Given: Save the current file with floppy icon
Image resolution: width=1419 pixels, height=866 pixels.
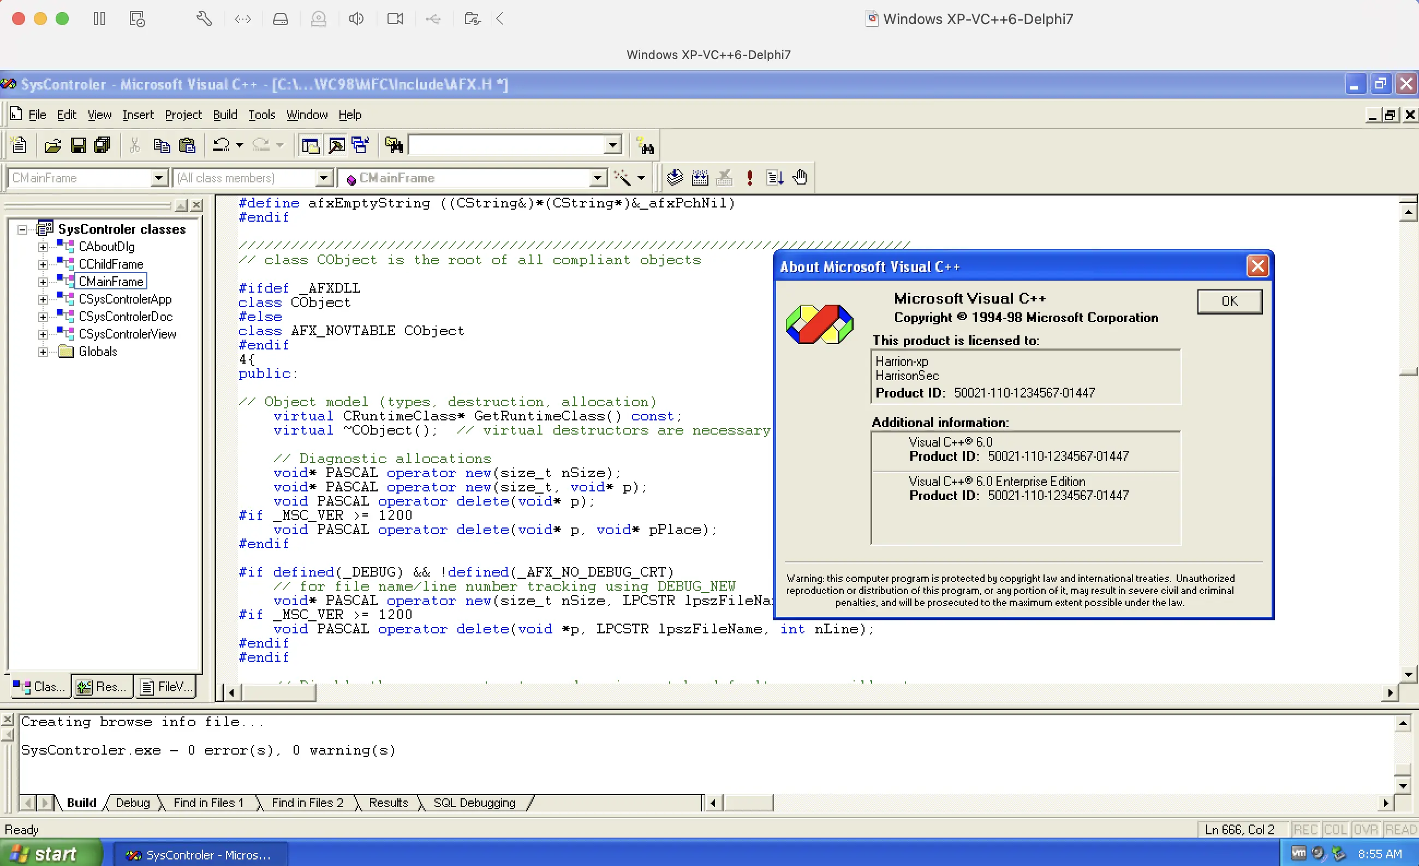Looking at the screenshot, I should pyautogui.click(x=79, y=145).
